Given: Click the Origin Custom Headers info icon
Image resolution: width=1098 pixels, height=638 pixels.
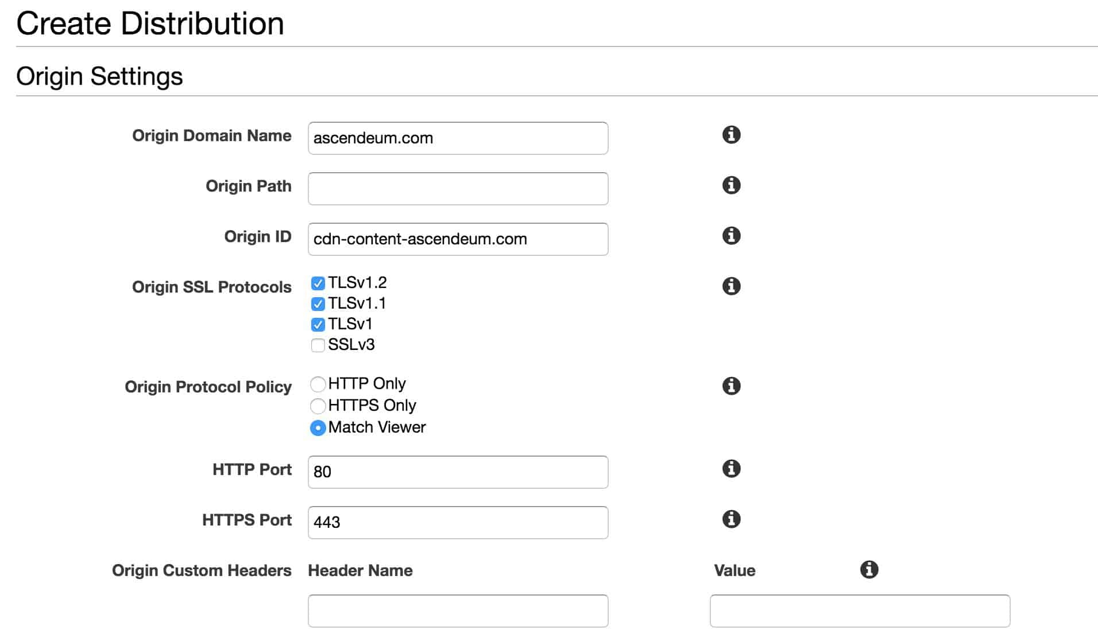Looking at the screenshot, I should click(869, 569).
